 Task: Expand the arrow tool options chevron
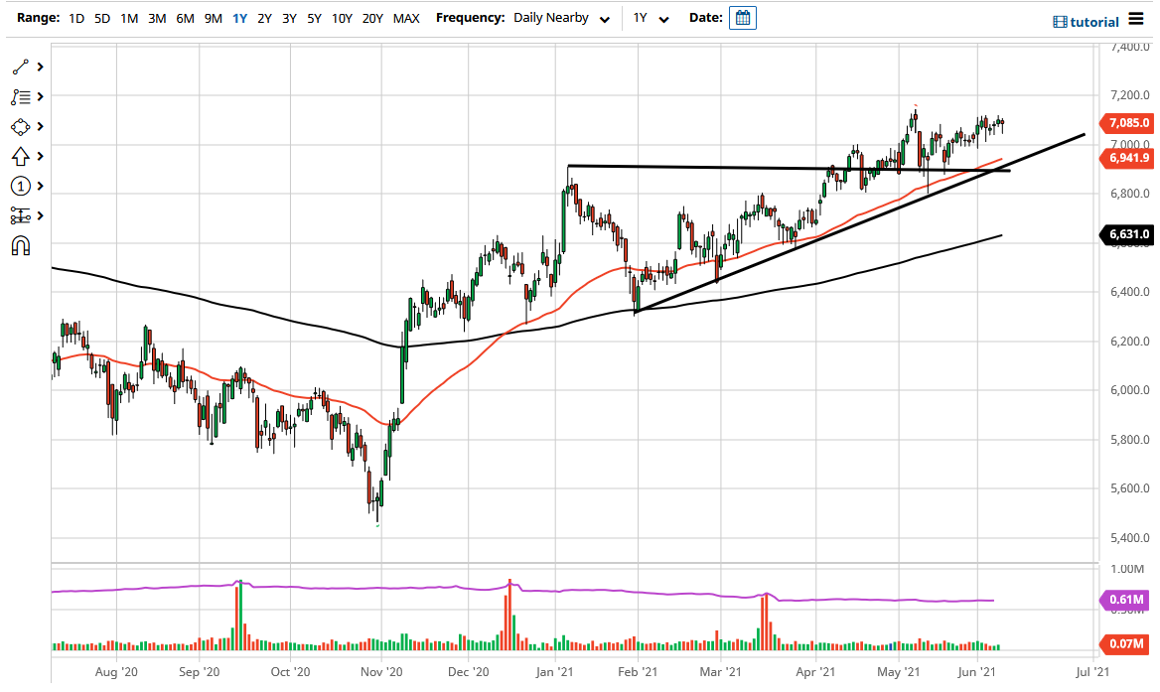click(x=40, y=156)
